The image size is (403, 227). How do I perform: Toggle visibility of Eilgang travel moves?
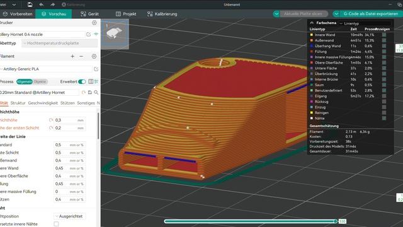pyautogui.click(x=384, y=96)
